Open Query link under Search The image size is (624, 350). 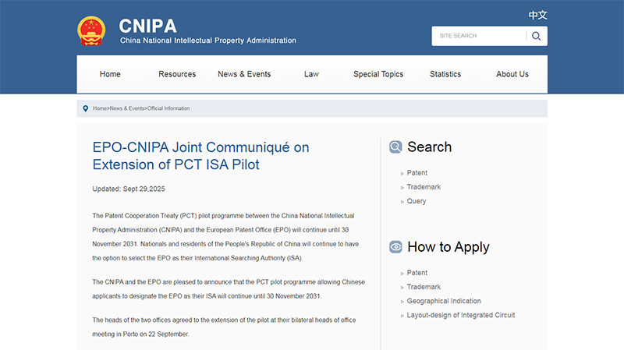[x=417, y=201]
